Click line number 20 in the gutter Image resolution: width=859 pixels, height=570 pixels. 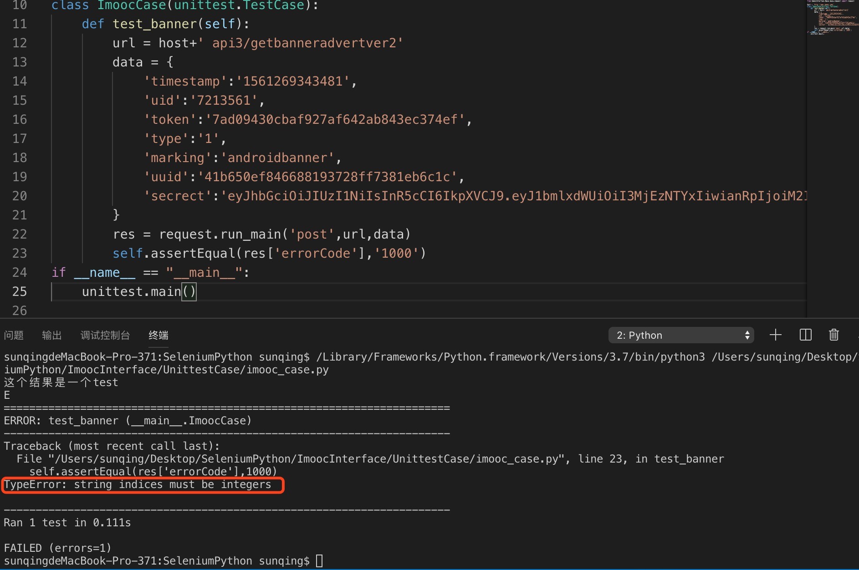(x=20, y=196)
